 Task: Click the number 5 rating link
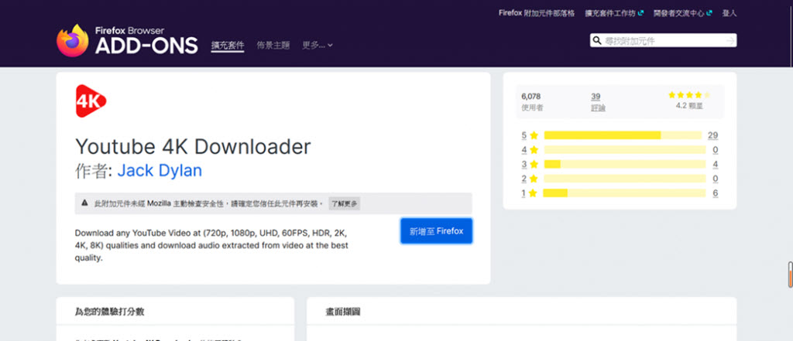pos(524,135)
